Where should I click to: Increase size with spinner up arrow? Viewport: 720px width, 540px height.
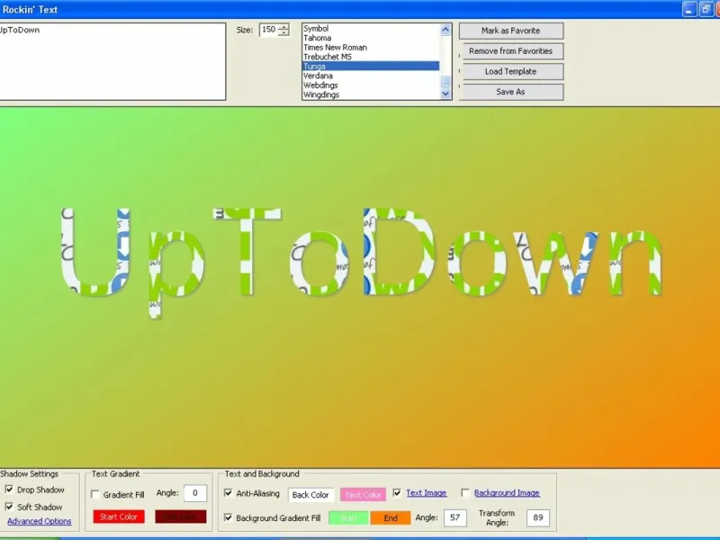[x=283, y=27]
